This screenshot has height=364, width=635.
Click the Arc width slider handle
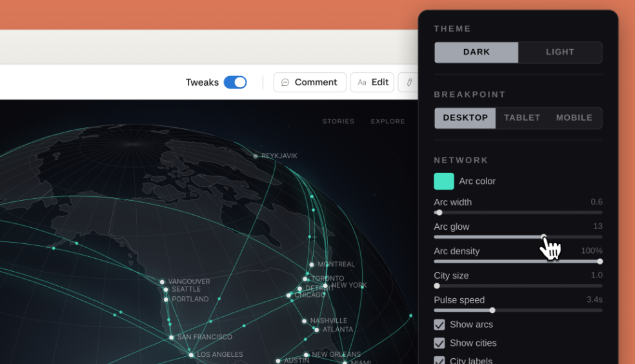pos(439,212)
